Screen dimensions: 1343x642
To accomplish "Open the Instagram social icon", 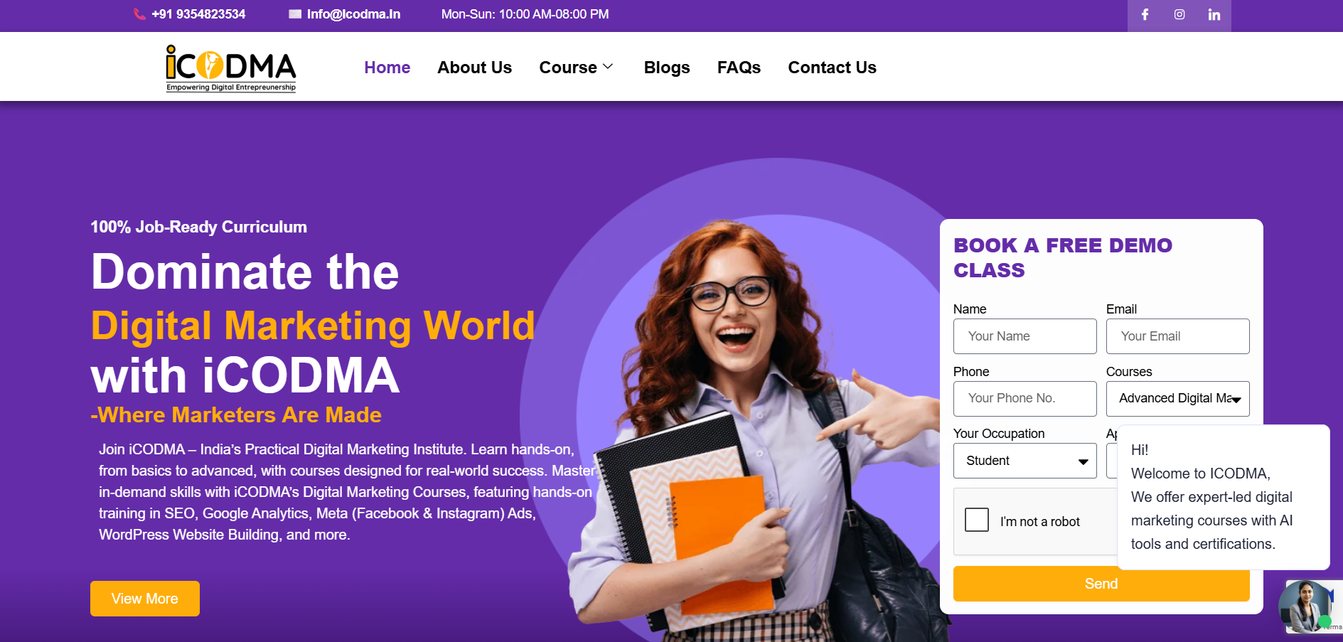I will [1179, 15].
